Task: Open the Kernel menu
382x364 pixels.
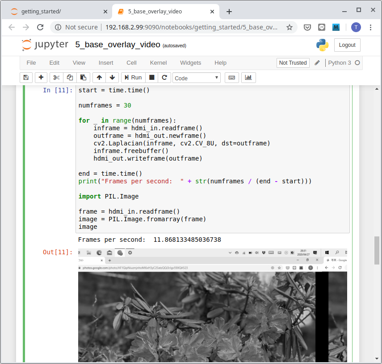Action: click(x=158, y=63)
